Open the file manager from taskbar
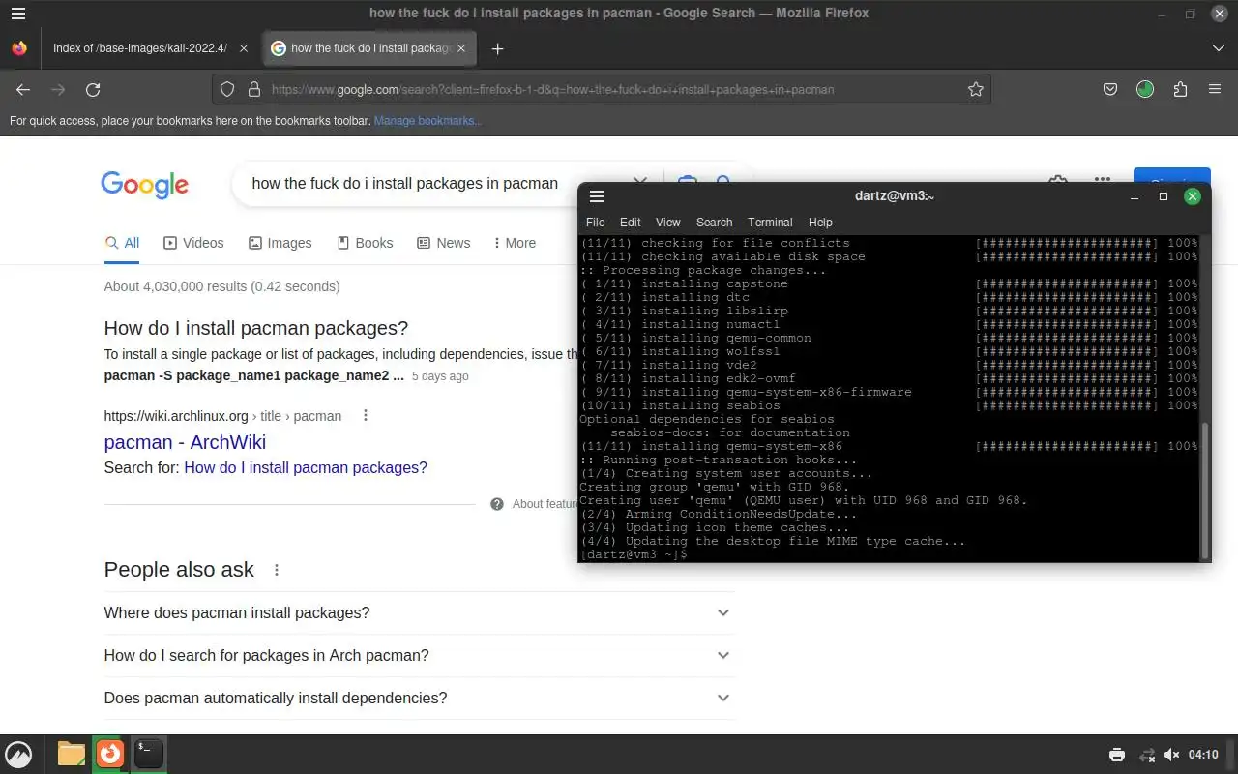This screenshot has height=774, width=1238. (72, 754)
